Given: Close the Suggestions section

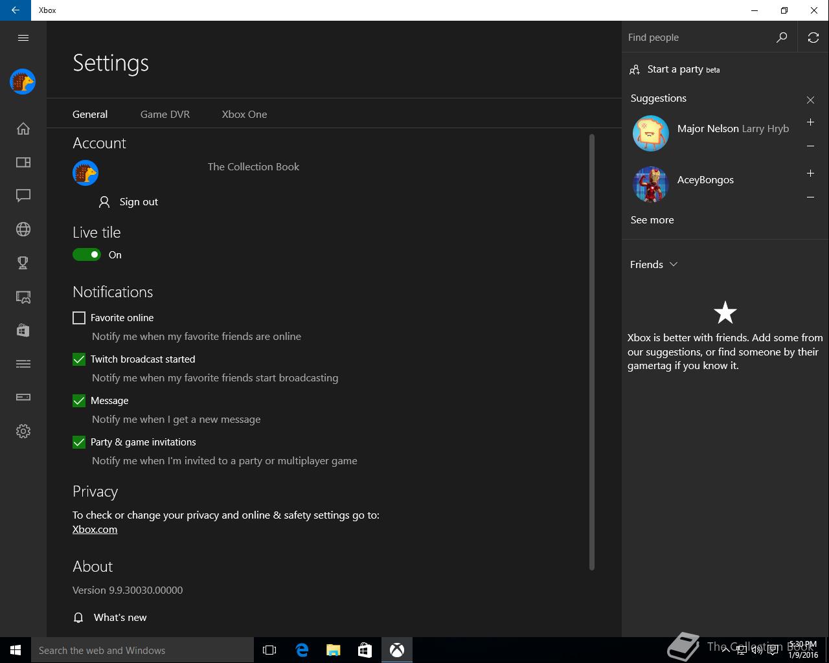Looking at the screenshot, I should coord(810,100).
